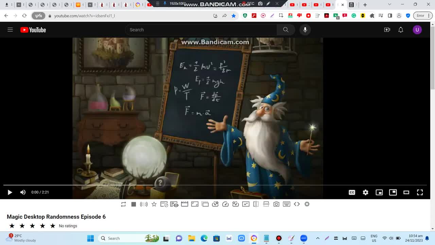Screen dimensions: 435x245
Task: Toggle the browser side panel
Action: (390, 16)
